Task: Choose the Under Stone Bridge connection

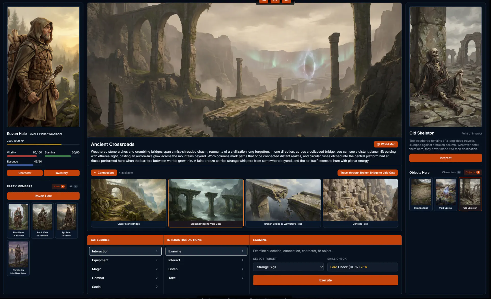Action: click(129, 203)
